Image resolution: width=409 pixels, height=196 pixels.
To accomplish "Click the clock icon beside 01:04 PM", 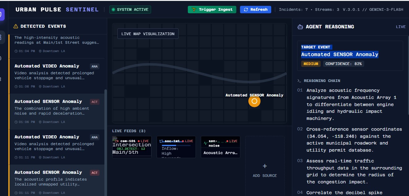I will (x=16, y=51).
